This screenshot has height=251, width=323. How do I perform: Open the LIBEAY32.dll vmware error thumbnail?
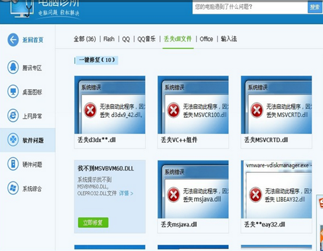pyautogui.click(x=276, y=189)
